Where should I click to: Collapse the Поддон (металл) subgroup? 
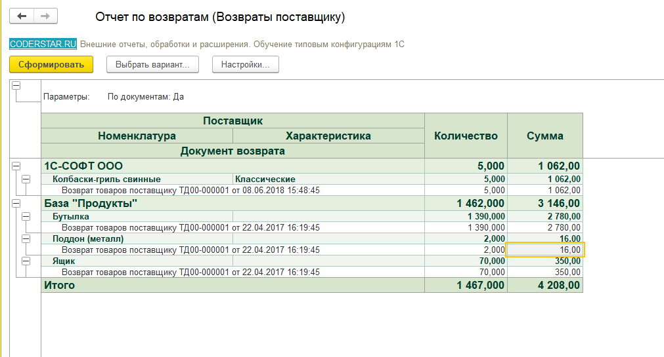26,239
